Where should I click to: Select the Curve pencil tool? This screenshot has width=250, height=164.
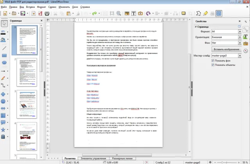point(3,78)
